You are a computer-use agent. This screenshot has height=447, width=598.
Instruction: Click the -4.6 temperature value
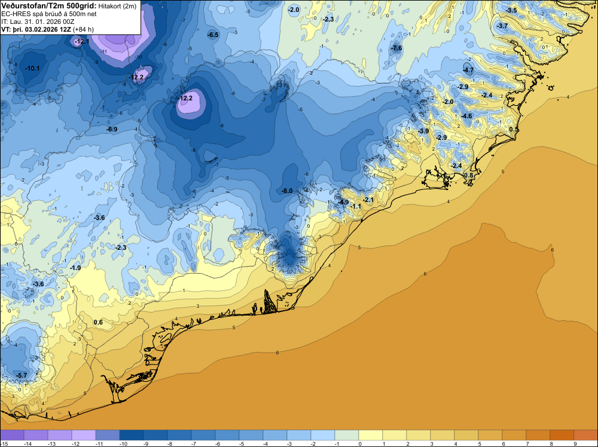(466, 116)
